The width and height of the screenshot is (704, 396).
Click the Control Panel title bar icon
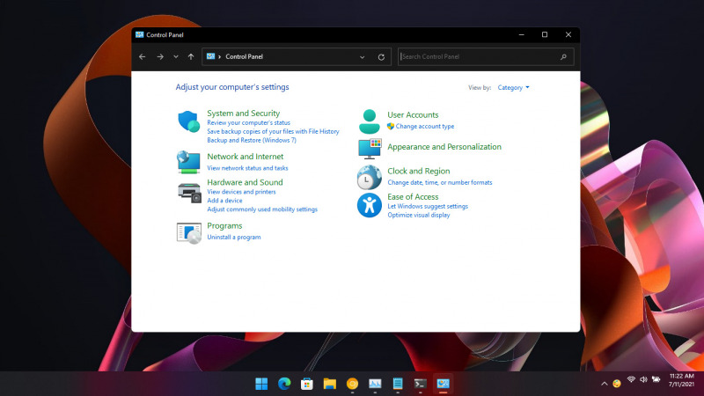[140, 34]
